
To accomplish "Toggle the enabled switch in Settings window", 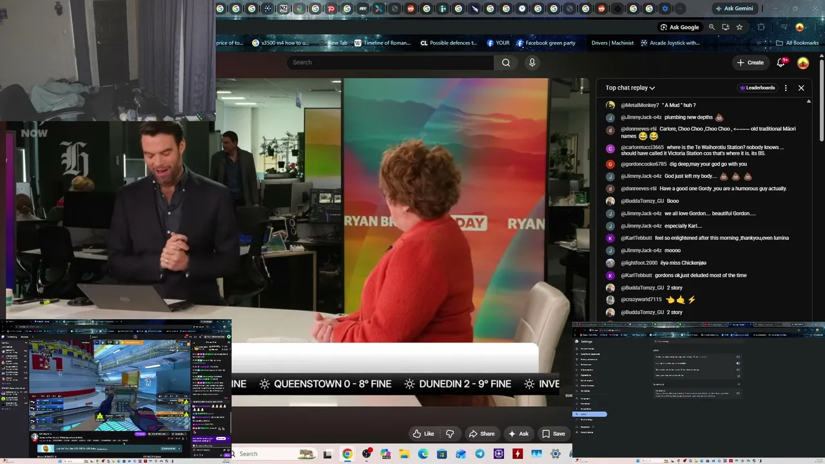I will pos(738,363).
